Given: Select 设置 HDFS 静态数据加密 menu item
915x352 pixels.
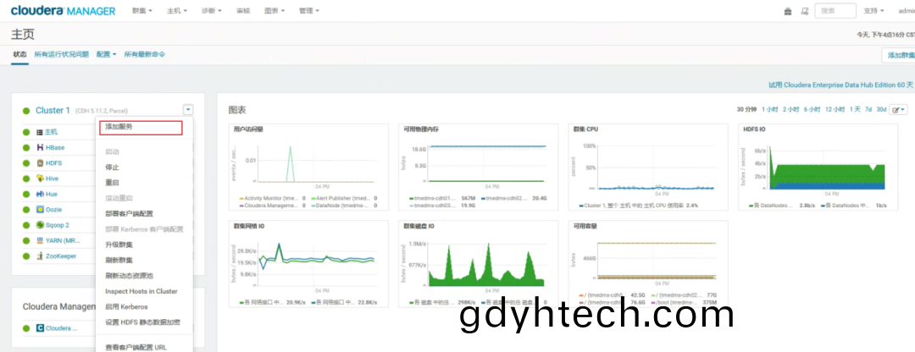Looking at the screenshot, I should pyautogui.click(x=143, y=322).
